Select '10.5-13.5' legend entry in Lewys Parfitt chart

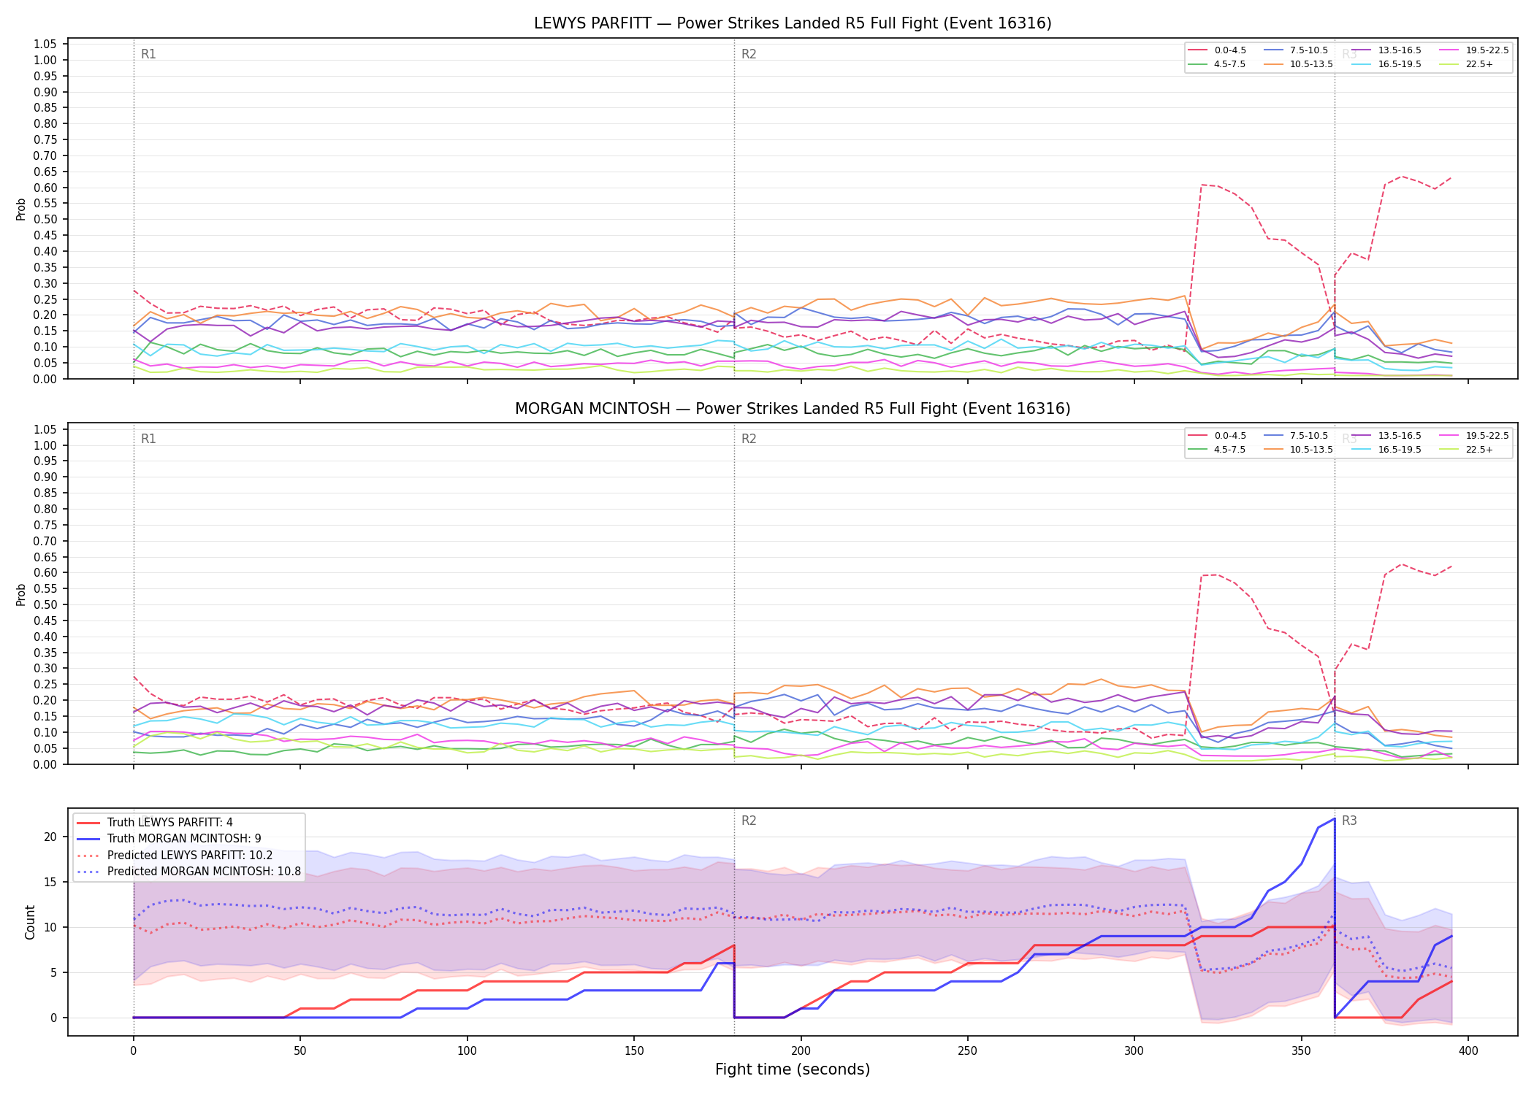click(1299, 64)
